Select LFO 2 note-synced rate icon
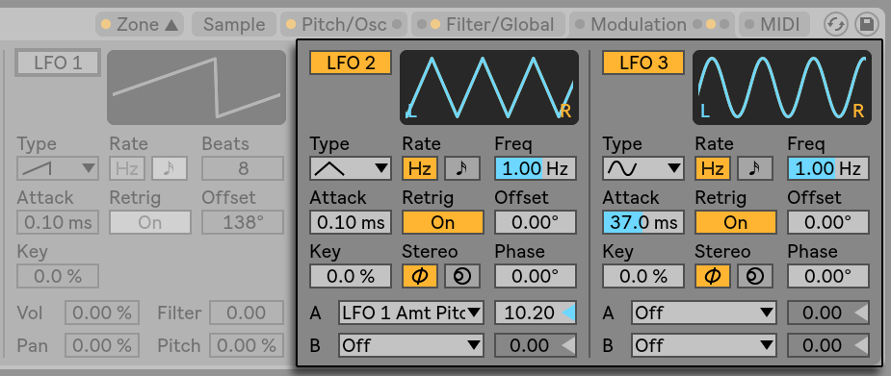The height and width of the screenshot is (376, 891). click(462, 168)
